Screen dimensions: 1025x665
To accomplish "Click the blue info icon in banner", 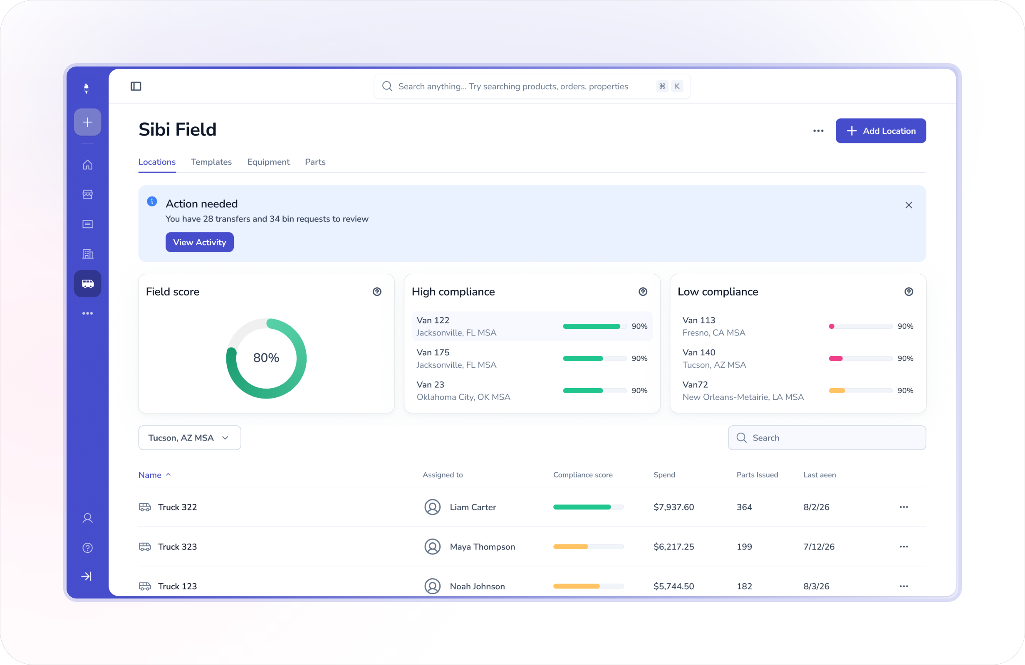I will [x=152, y=202].
